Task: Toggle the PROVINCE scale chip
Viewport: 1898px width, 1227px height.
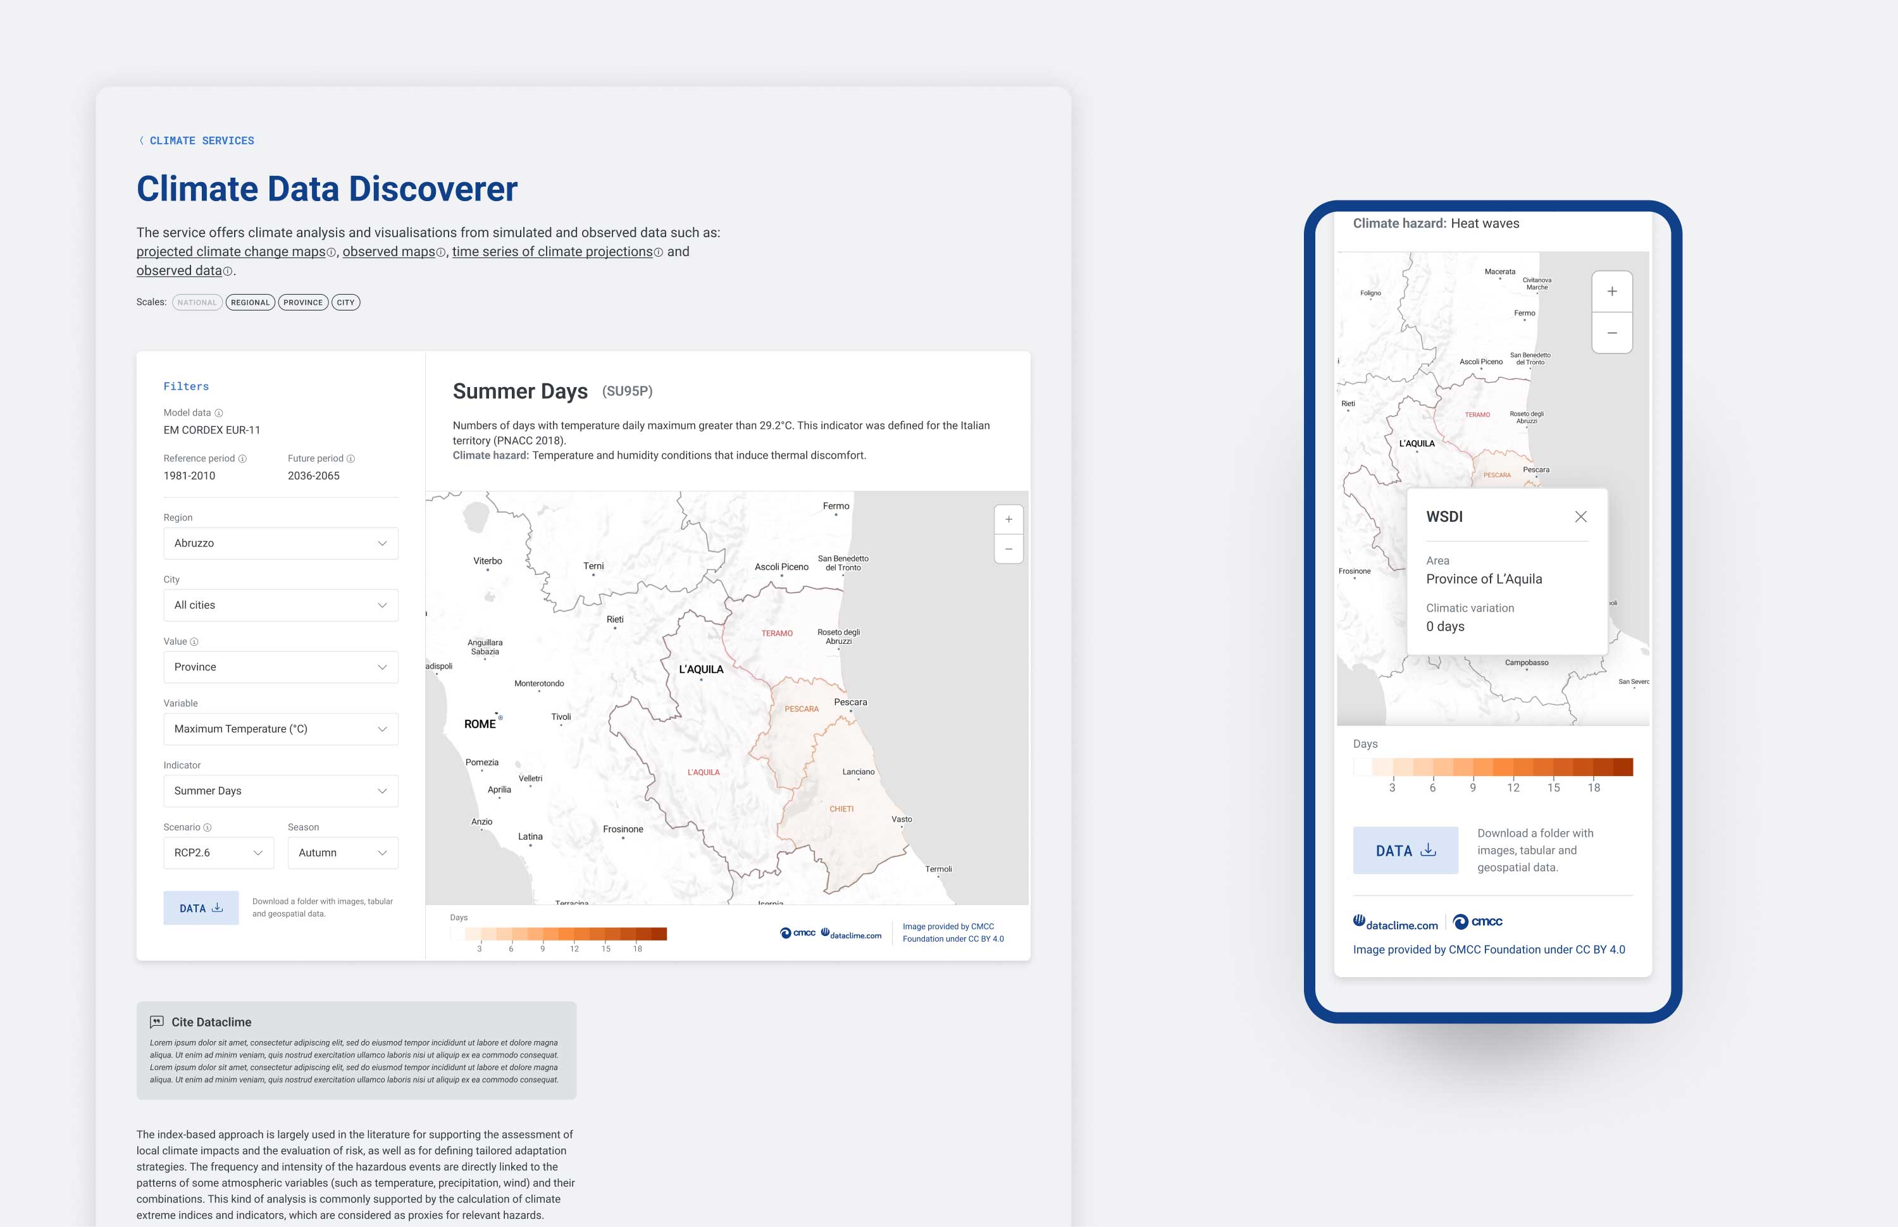Action: (x=303, y=302)
